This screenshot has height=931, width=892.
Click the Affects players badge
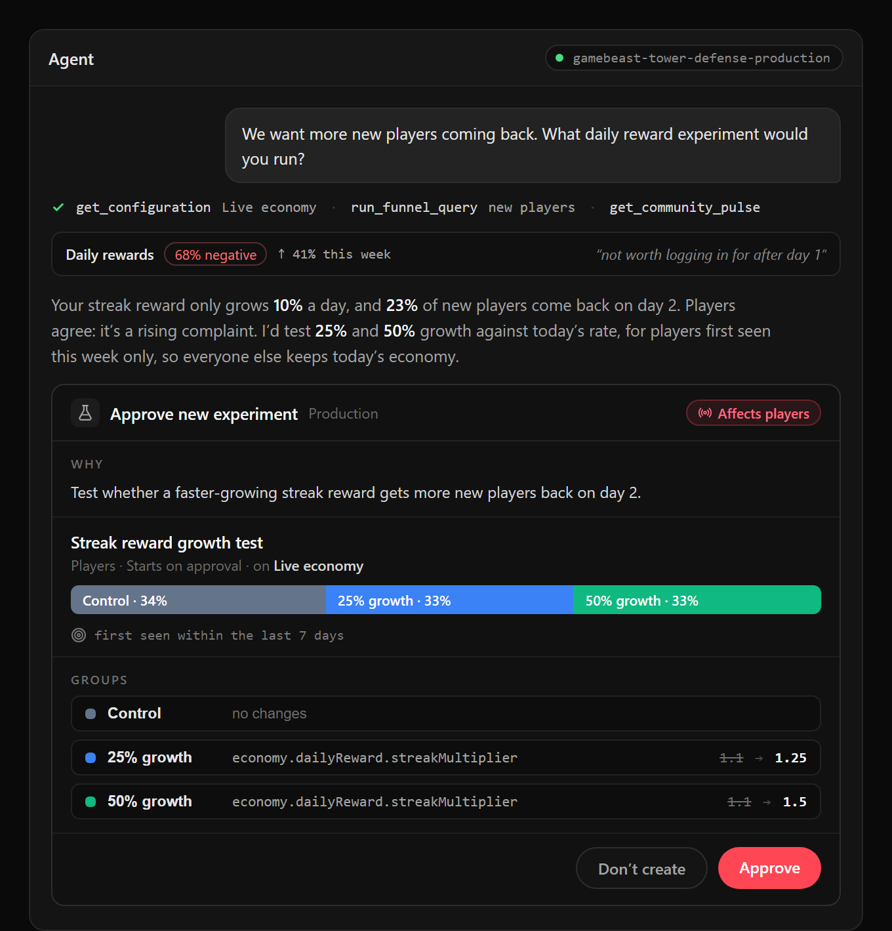(x=754, y=413)
